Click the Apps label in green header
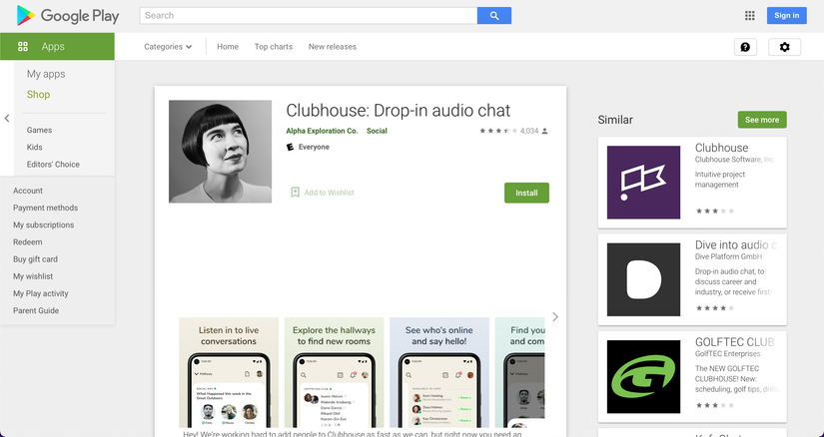824x437 pixels. (53, 46)
